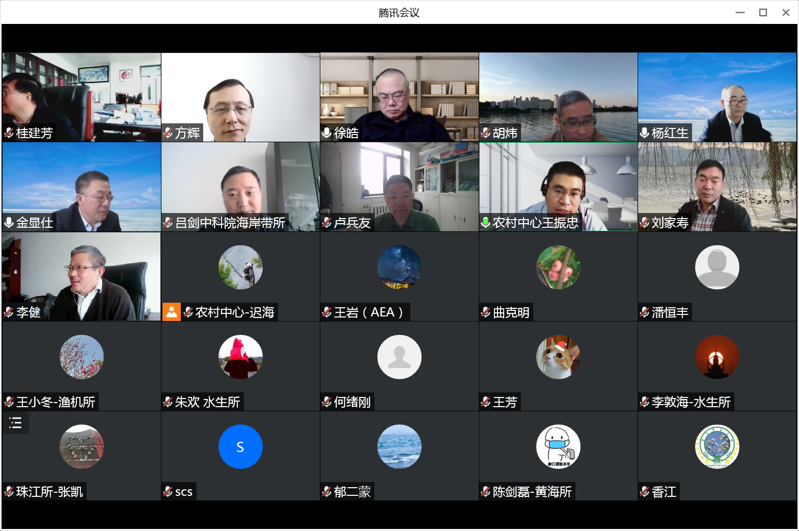
Task: Click the default gray avatar of 潘恒丰
Action: 717,268
